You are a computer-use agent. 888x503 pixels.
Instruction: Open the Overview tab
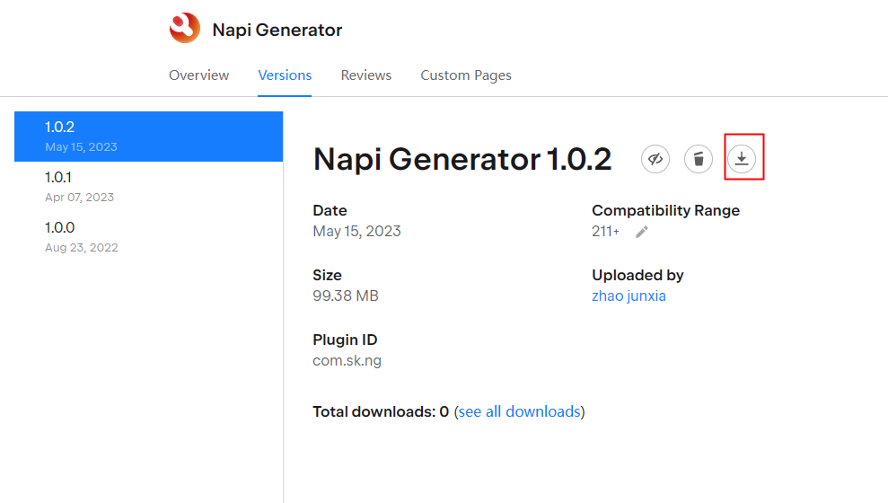coord(198,75)
